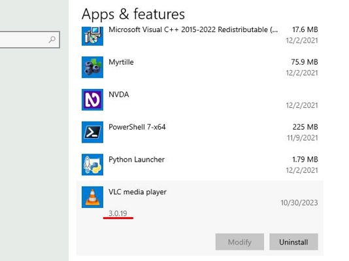Click the PowerShell 7-x64 icon
The width and height of the screenshot is (349, 261).
click(x=92, y=132)
